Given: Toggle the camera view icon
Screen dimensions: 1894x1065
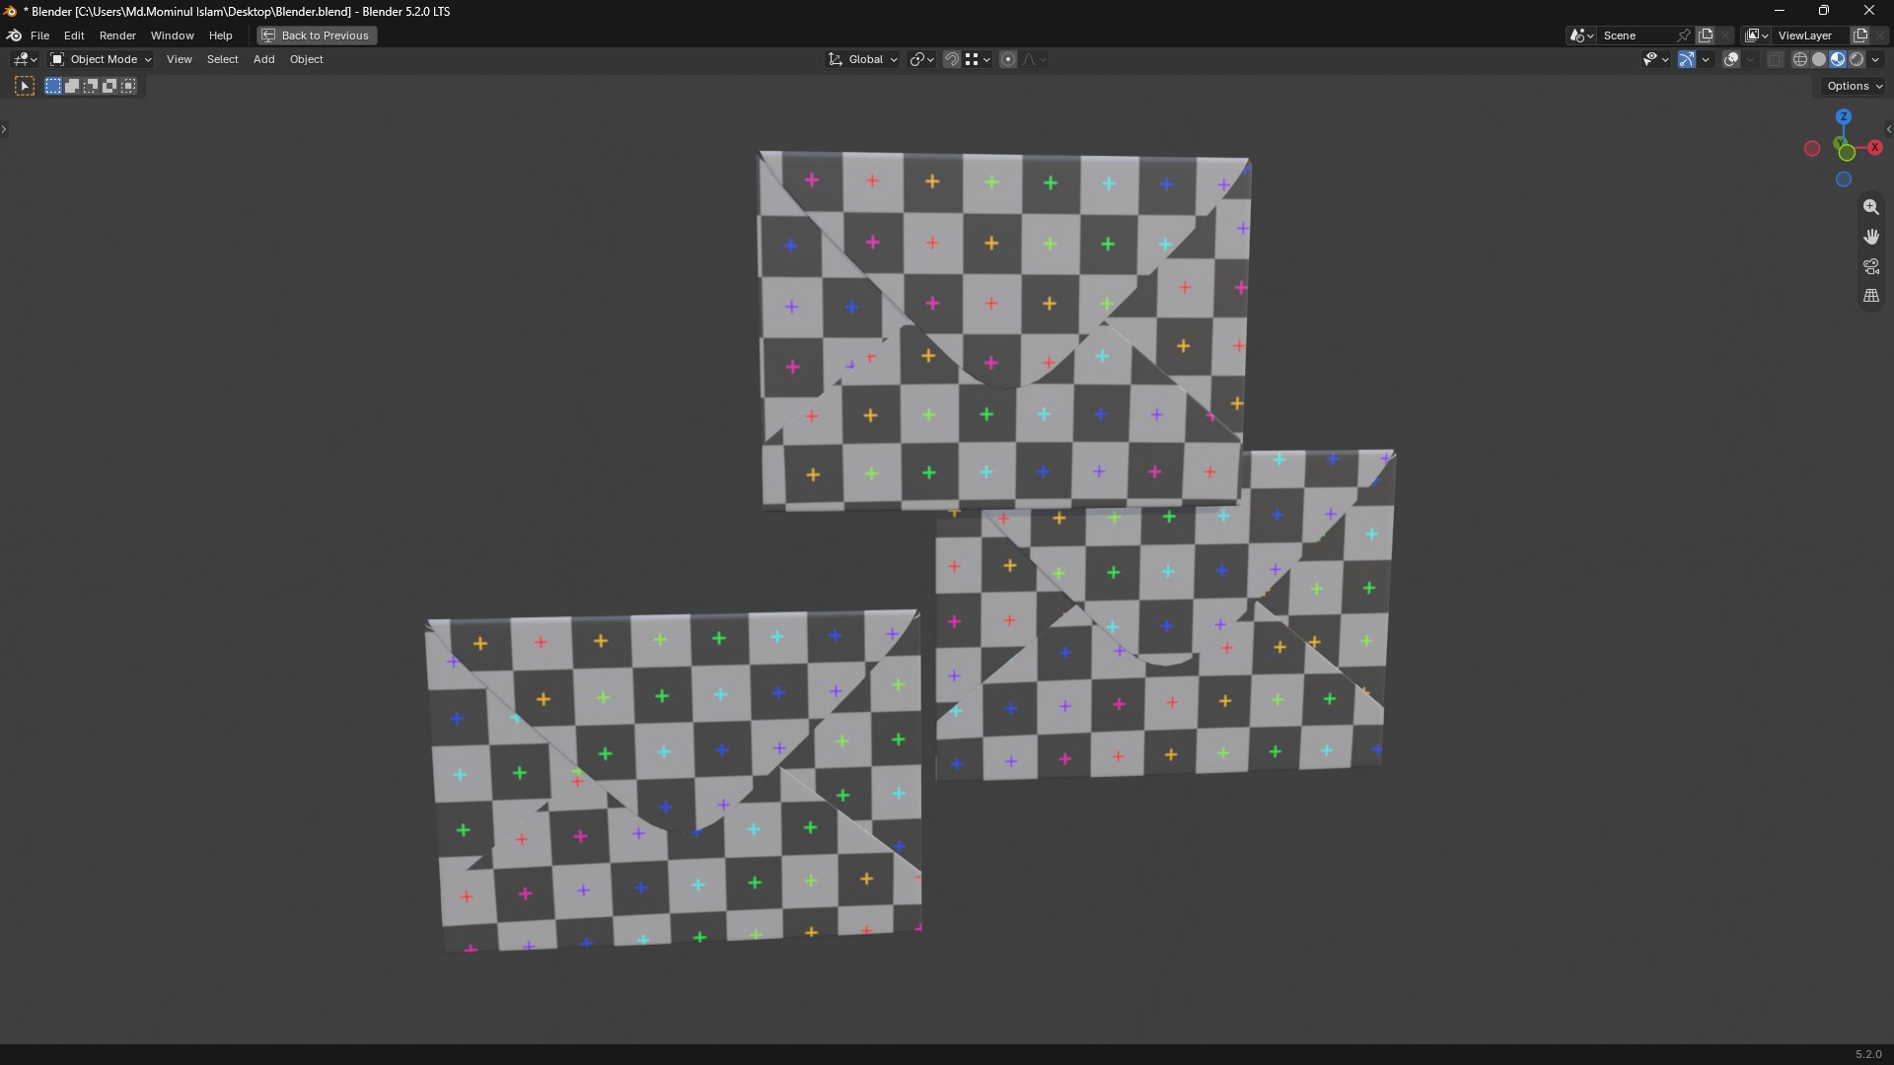Looking at the screenshot, I should [1870, 266].
